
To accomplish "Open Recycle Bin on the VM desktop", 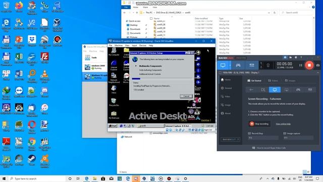I will (x=114, y=102).
